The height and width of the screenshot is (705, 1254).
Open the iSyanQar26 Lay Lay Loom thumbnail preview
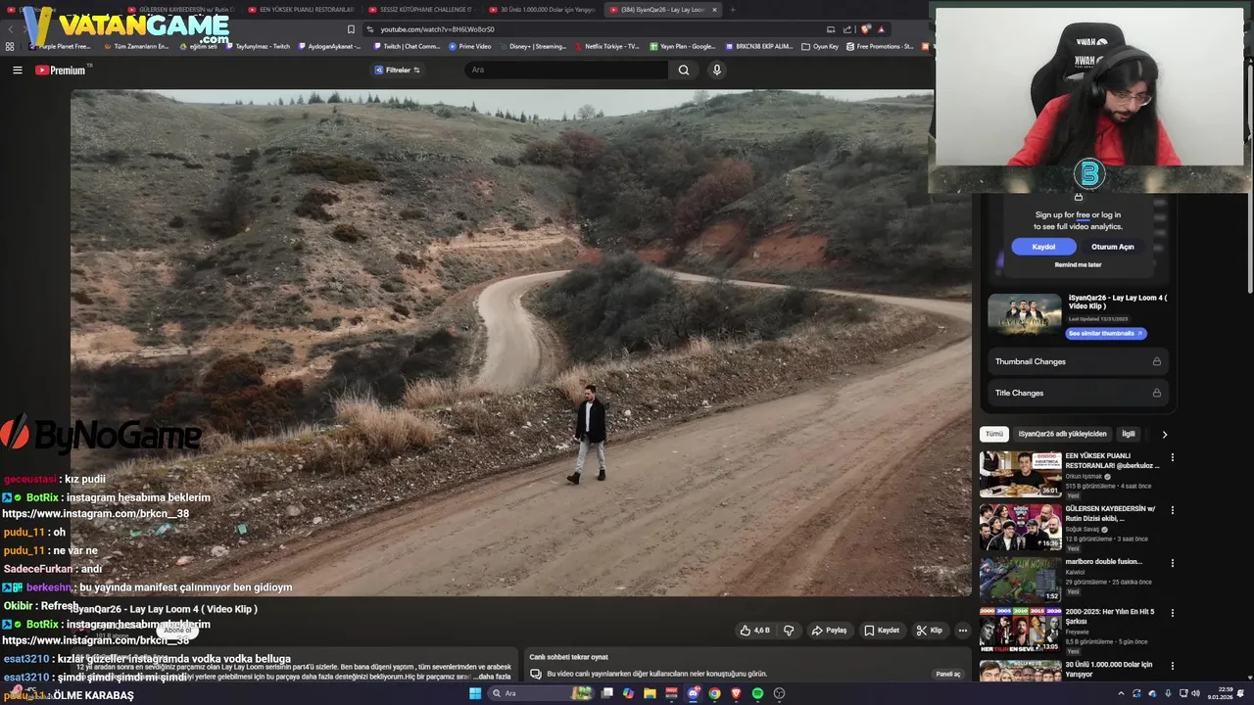pyautogui.click(x=1024, y=315)
